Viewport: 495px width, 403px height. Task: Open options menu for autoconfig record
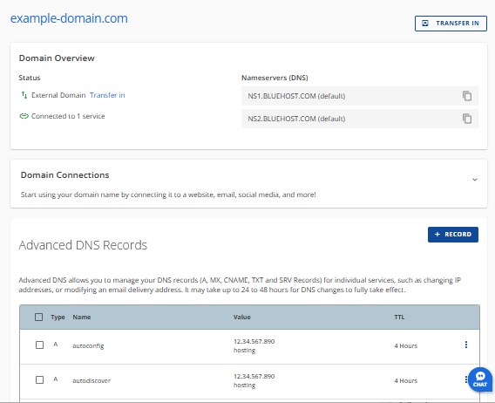click(466, 345)
